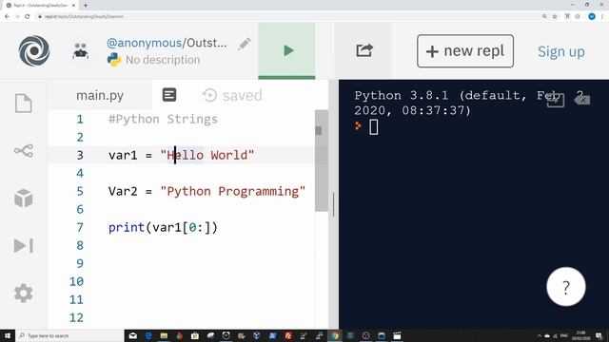This screenshot has height=342, width=609.
Task: Bookmark this page with the star icon
Action: (x=555, y=17)
